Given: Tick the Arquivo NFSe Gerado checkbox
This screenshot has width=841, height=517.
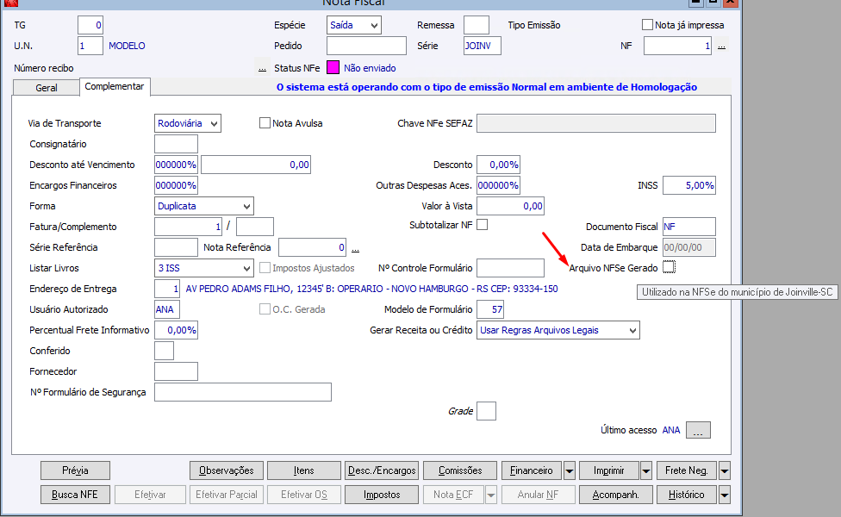Looking at the screenshot, I should pos(669,267).
